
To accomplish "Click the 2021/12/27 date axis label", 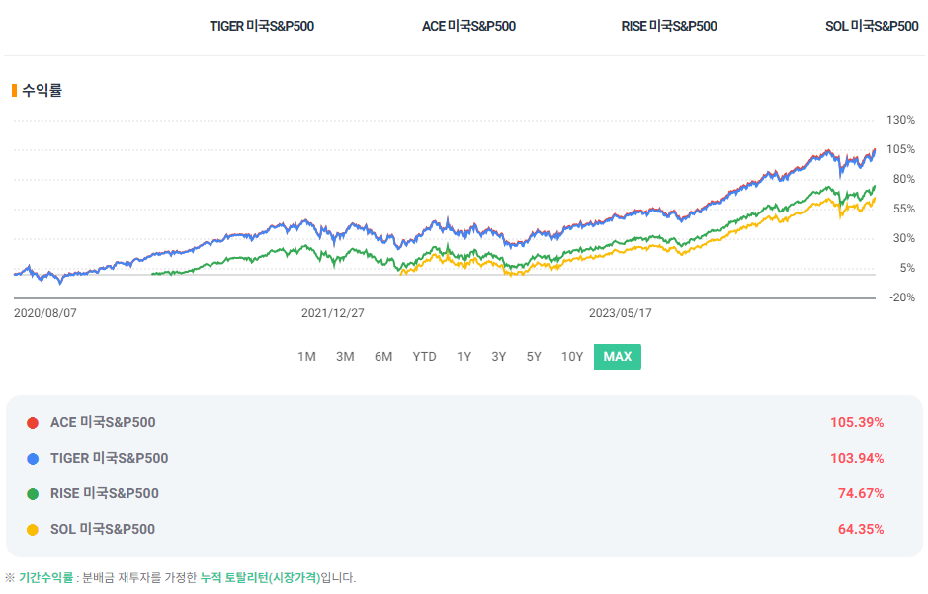I will [333, 313].
